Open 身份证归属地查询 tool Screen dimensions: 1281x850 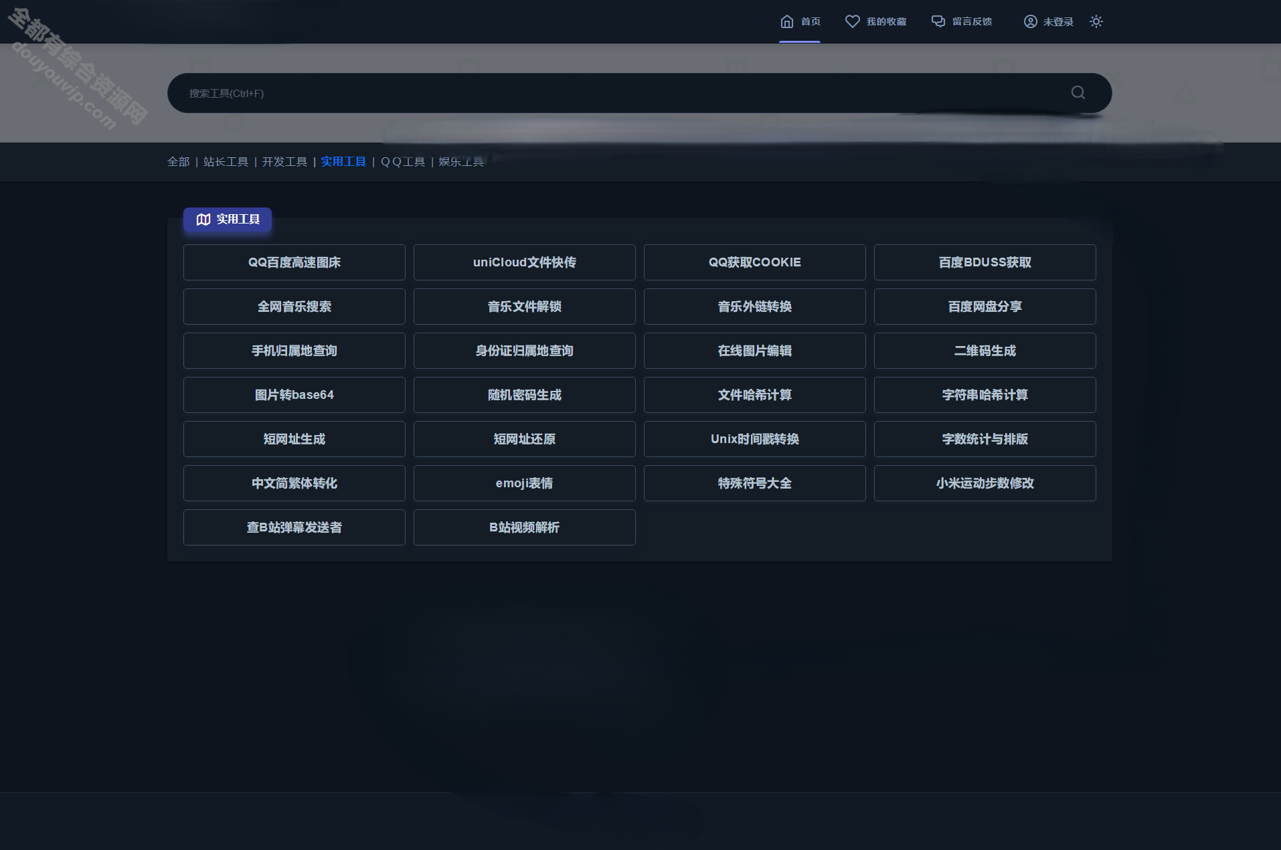[525, 351]
